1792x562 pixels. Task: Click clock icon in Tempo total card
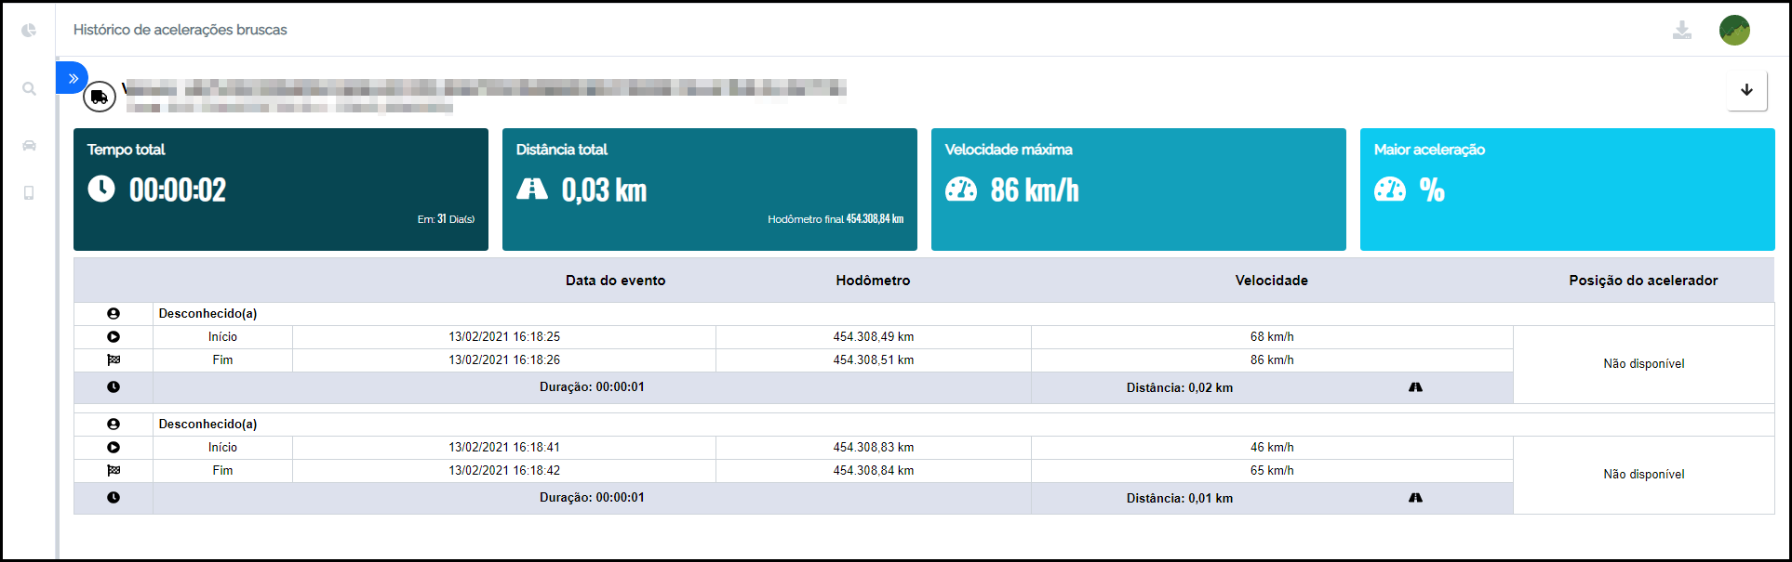tap(101, 190)
